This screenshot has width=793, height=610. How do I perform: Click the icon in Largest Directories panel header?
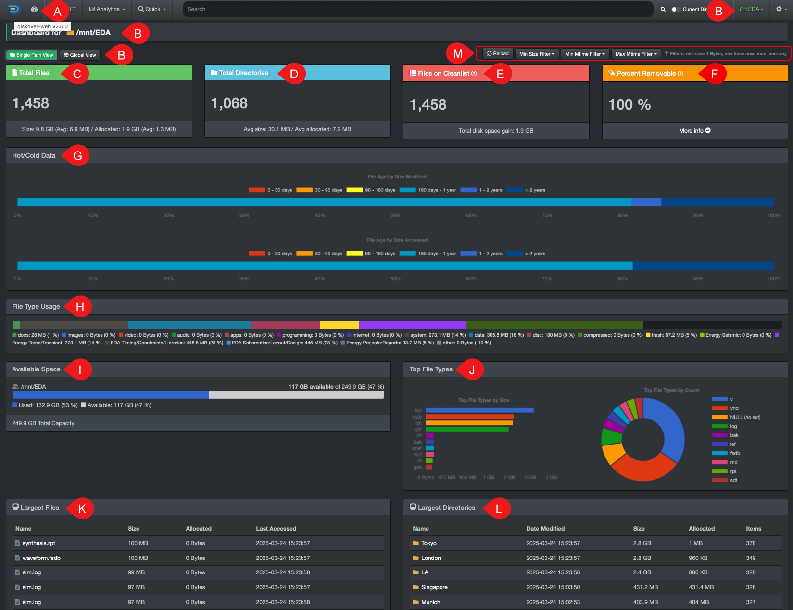pos(413,507)
